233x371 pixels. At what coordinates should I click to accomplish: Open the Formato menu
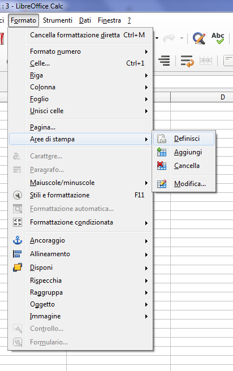pos(23,20)
